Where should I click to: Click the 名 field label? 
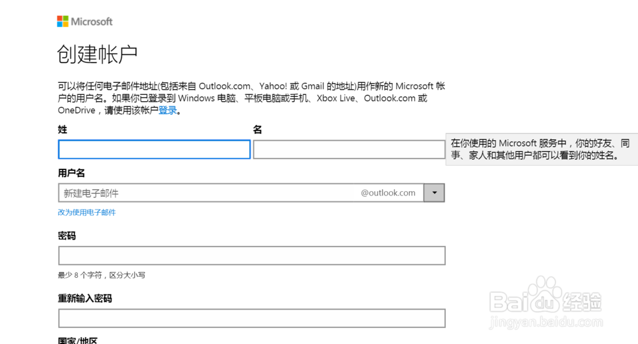(257, 129)
